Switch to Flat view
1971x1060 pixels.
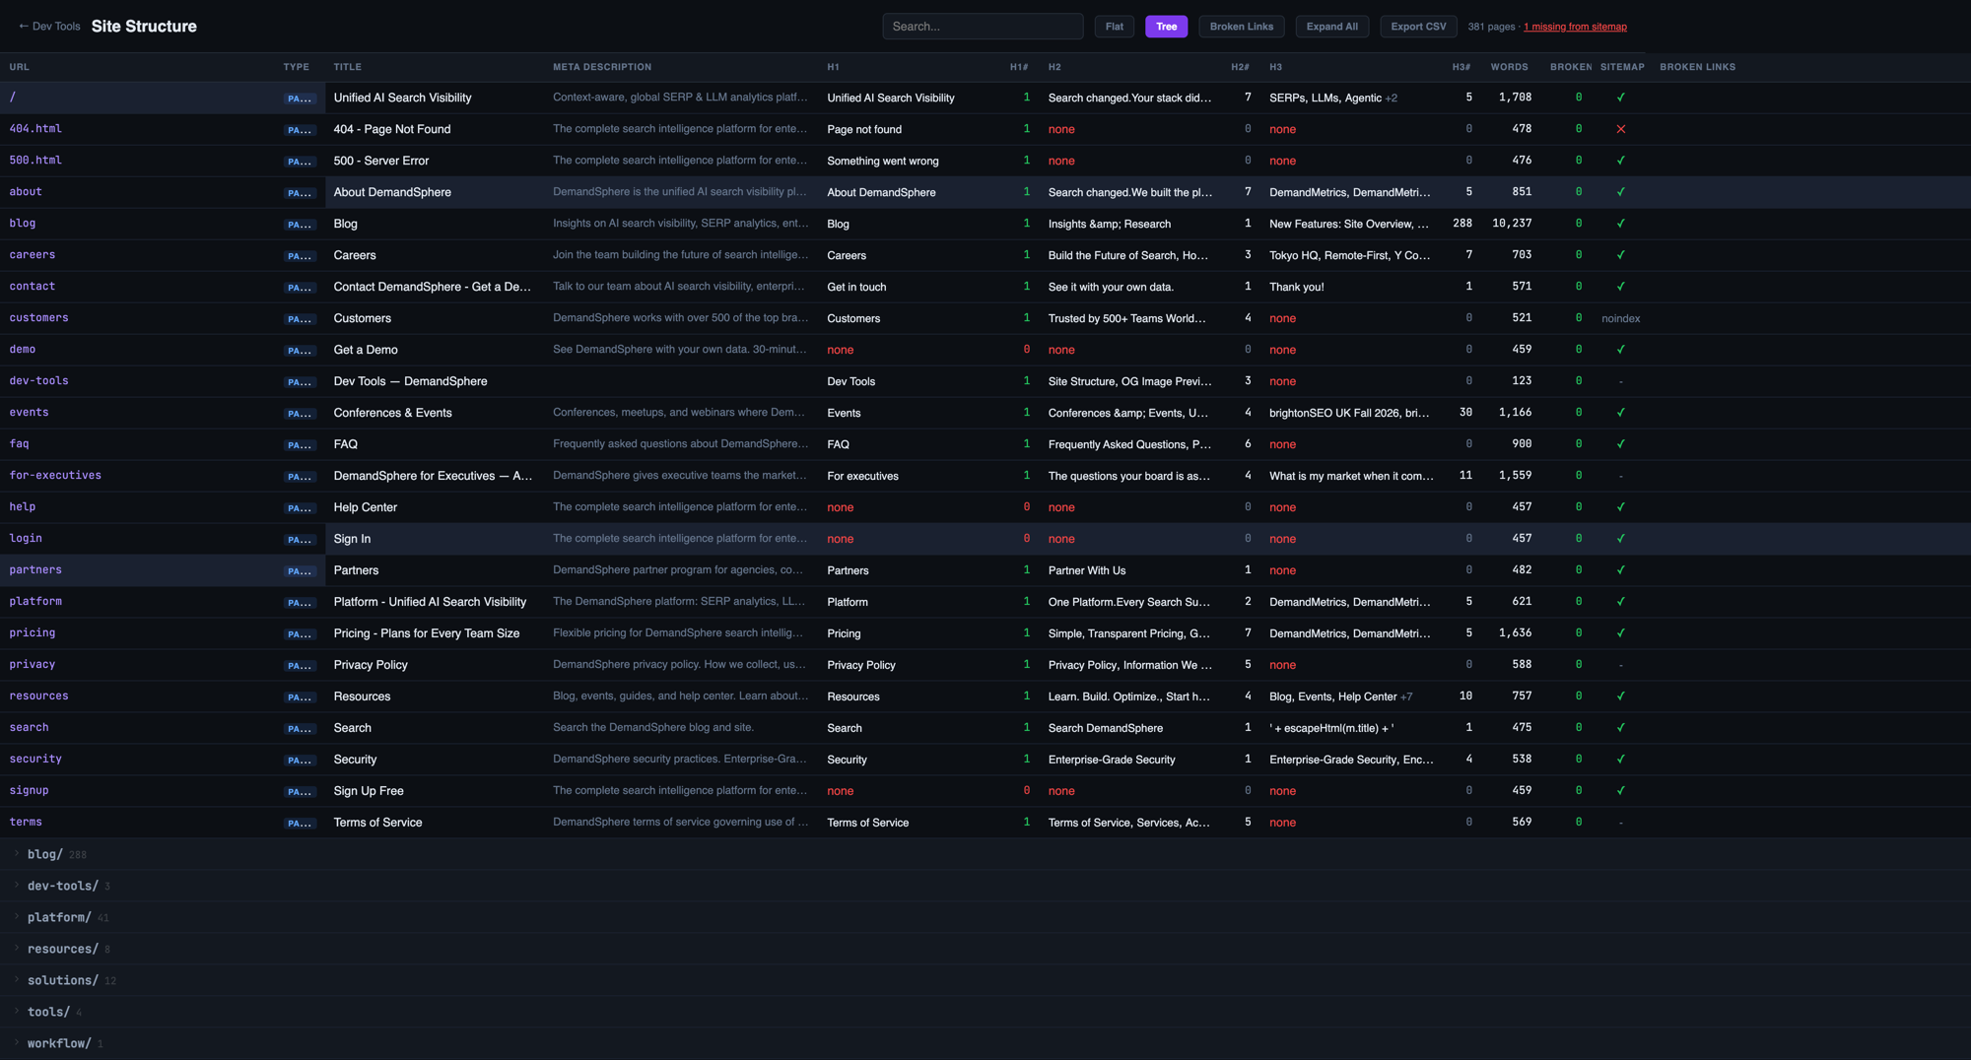1114,27
